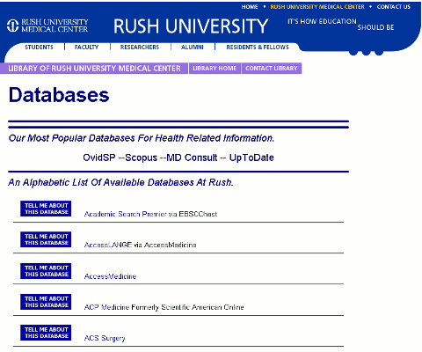This screenshot has width=422, height=352.
Task: Click the Library of Rush University Medical Center banner
Action: tap(94, 69)
